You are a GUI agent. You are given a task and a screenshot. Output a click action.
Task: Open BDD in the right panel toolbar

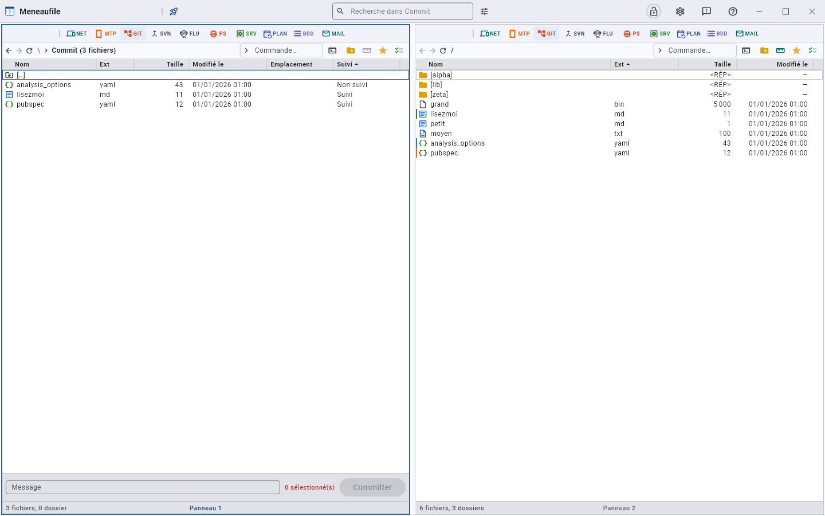click(x=717, y=34)
